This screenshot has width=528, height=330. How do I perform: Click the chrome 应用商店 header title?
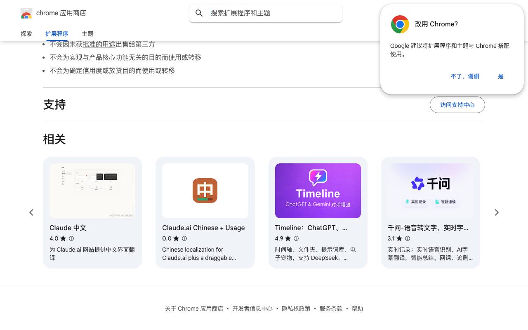(61, 13)
